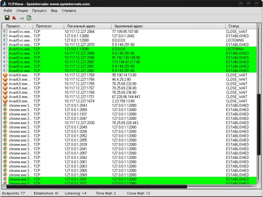Screen dimensions: 263x197
Task: Click chrome icon in row with 127.0.0.1:2059
Action: coord(5,110)
